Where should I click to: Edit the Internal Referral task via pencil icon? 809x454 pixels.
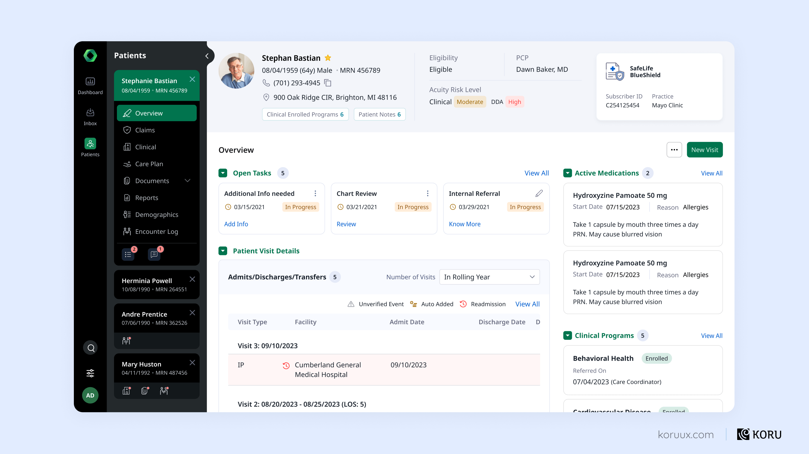coord(539,193)
